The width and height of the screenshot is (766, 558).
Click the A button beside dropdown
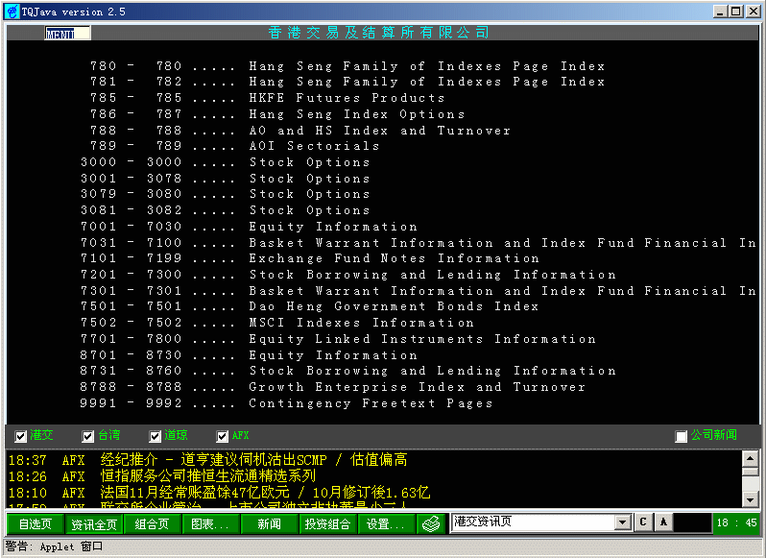(x=663, y=522)
